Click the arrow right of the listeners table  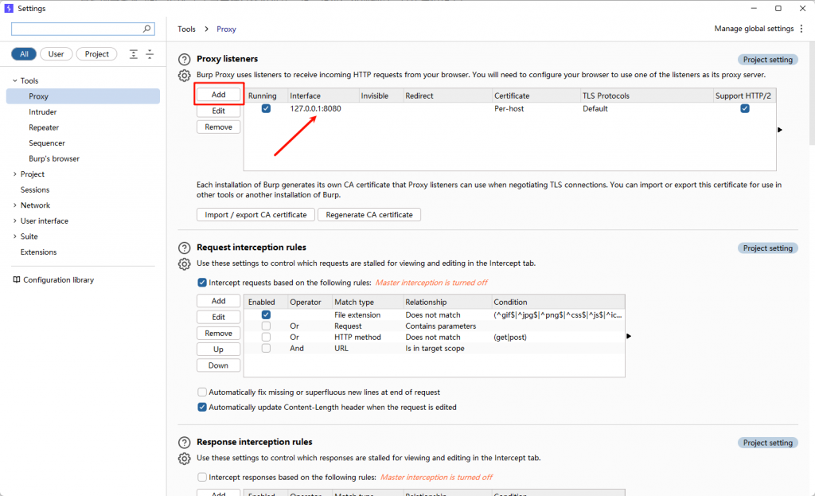pyautogui.click(x=780, y=130)
